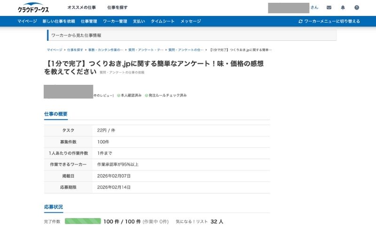The image size is (376, 232).
Task: Open 仕事を探す in the header
Action: (x=117, y=7)
